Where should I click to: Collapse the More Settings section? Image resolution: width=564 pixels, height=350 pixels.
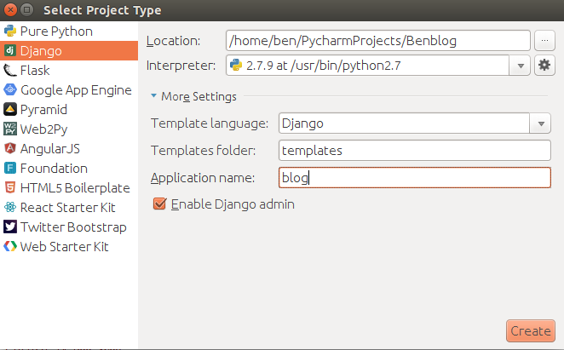(154, 95)
